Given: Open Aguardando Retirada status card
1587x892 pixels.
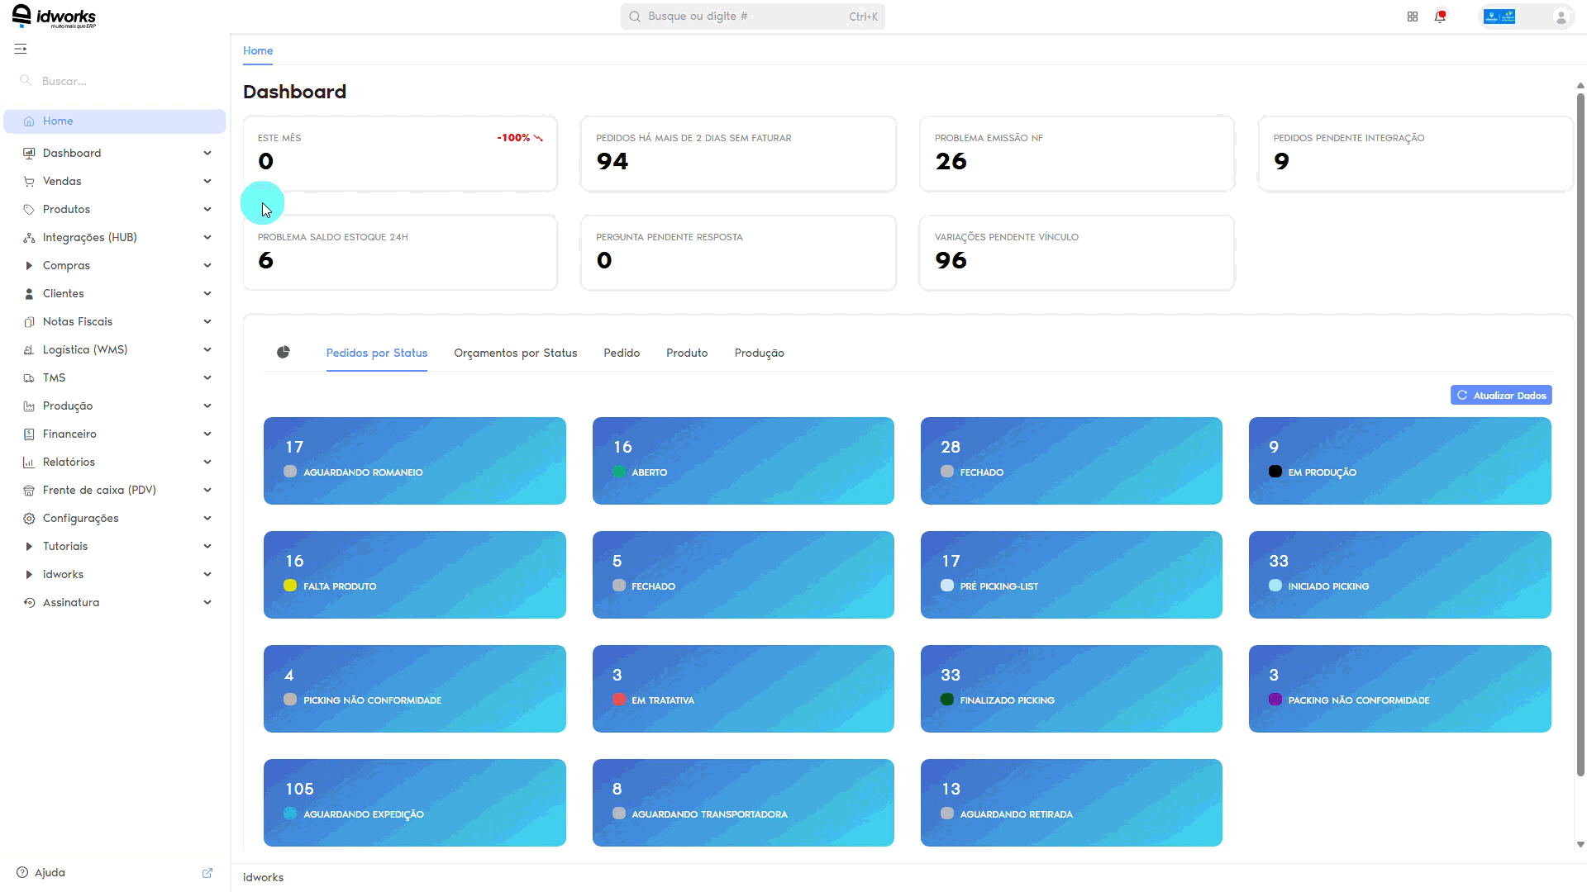Looking at the screenshot, I should (x=1071, y=803).
